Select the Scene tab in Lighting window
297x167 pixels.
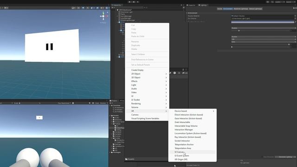tap(220, 9)
